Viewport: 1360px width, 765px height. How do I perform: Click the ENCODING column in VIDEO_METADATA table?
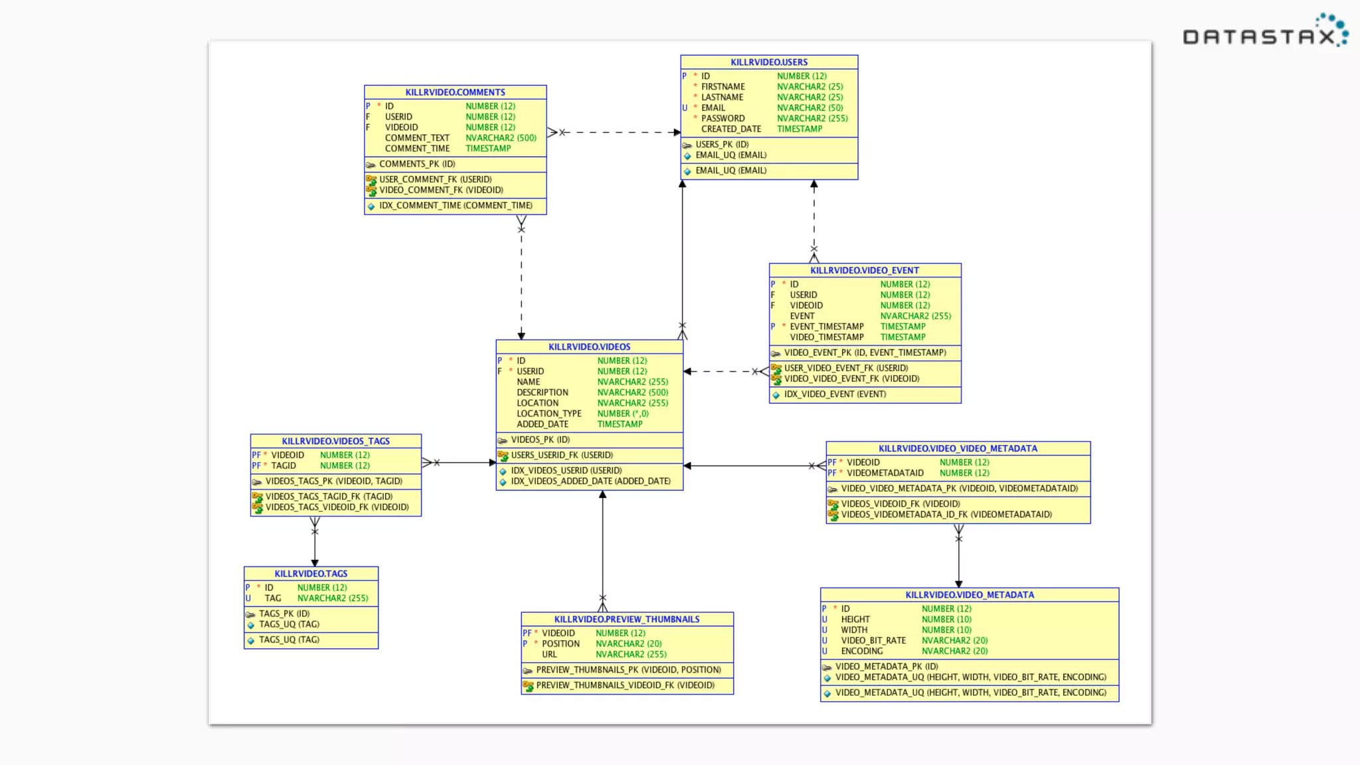(861, 651)
